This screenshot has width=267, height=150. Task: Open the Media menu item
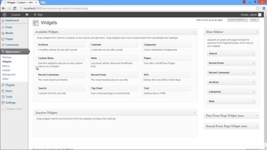pyautogui.click(x=9, y=33)
